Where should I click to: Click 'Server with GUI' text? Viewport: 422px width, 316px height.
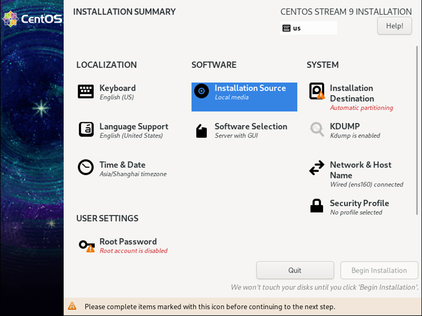(x=236, y=136)
